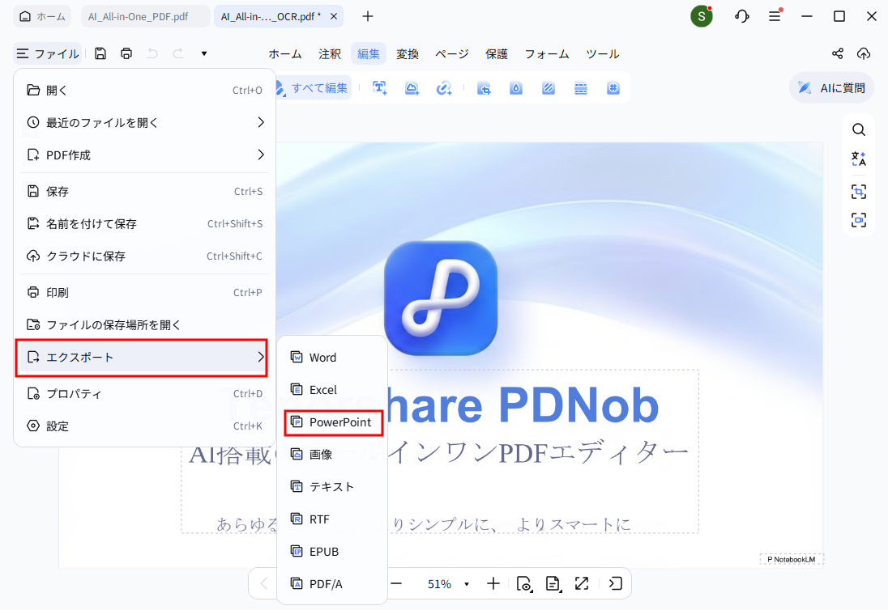Image resolution: width=888 pixels, height=610 pixels.
Task: Click the AIに質問 button
Action: (x=831, y=87)
